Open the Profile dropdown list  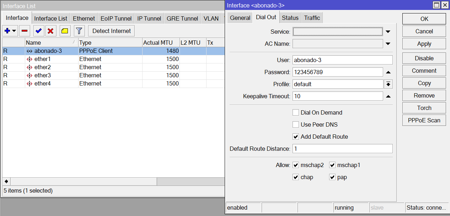[x=388, y=84]
